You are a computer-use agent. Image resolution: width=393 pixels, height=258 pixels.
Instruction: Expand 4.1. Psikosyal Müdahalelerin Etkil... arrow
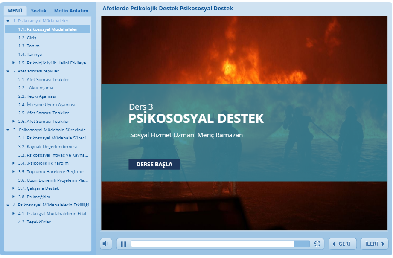(13, 213)
